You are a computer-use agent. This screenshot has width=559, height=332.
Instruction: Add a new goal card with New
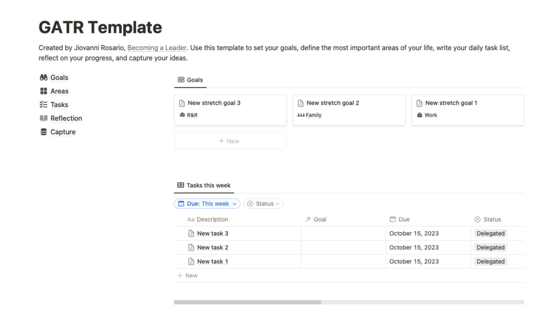click(x=230, y=141)
